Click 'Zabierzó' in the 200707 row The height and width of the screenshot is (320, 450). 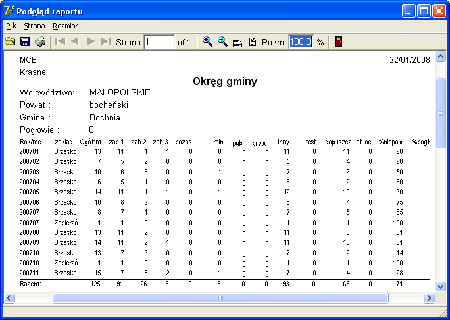(66, 223)
